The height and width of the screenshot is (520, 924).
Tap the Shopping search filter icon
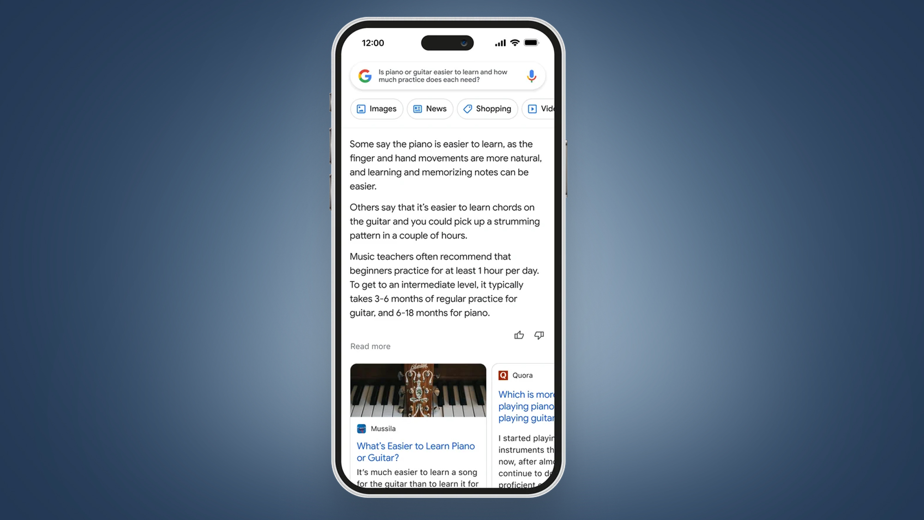(467, 109)
